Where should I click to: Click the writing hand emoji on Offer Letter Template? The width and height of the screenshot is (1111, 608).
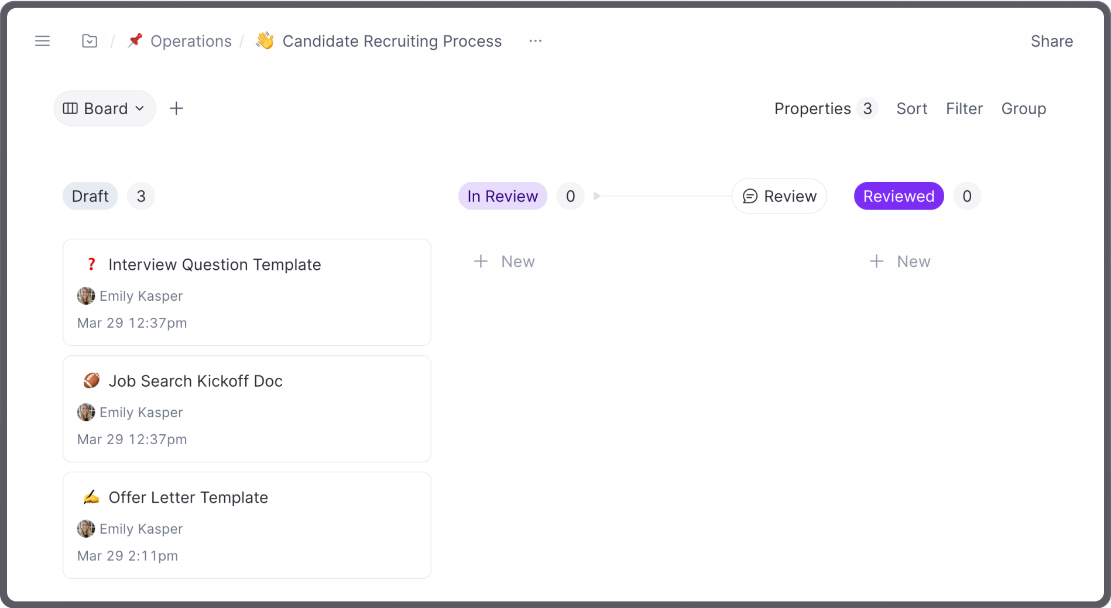tap(91, 497)
